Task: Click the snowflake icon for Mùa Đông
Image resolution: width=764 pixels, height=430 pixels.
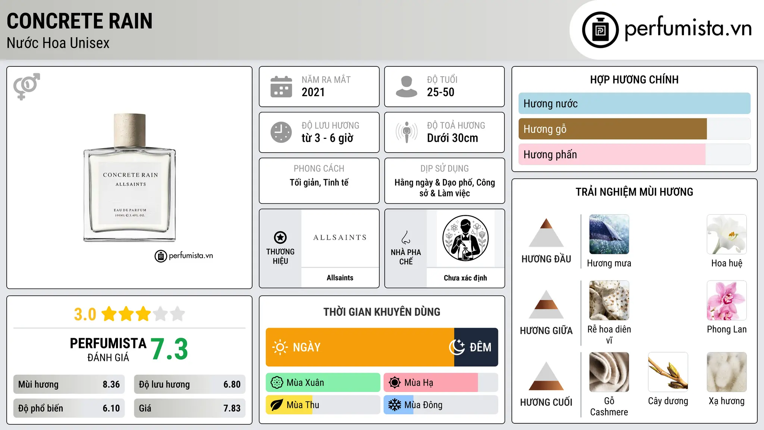Action: click(395, 405)
